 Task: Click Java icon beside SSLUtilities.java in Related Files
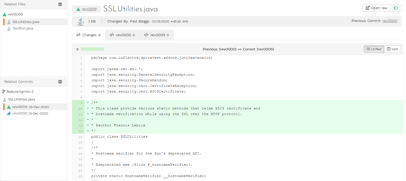tap(9, 22)
